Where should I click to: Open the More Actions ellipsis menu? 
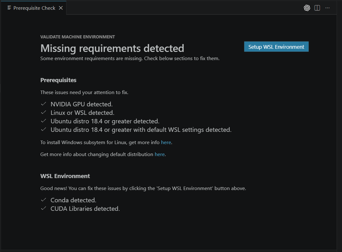point(328,8)
